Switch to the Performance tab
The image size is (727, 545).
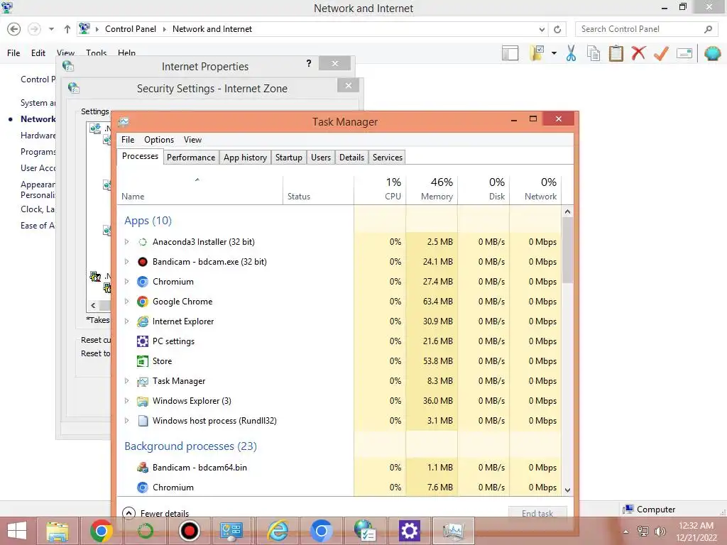pos(191,158)
